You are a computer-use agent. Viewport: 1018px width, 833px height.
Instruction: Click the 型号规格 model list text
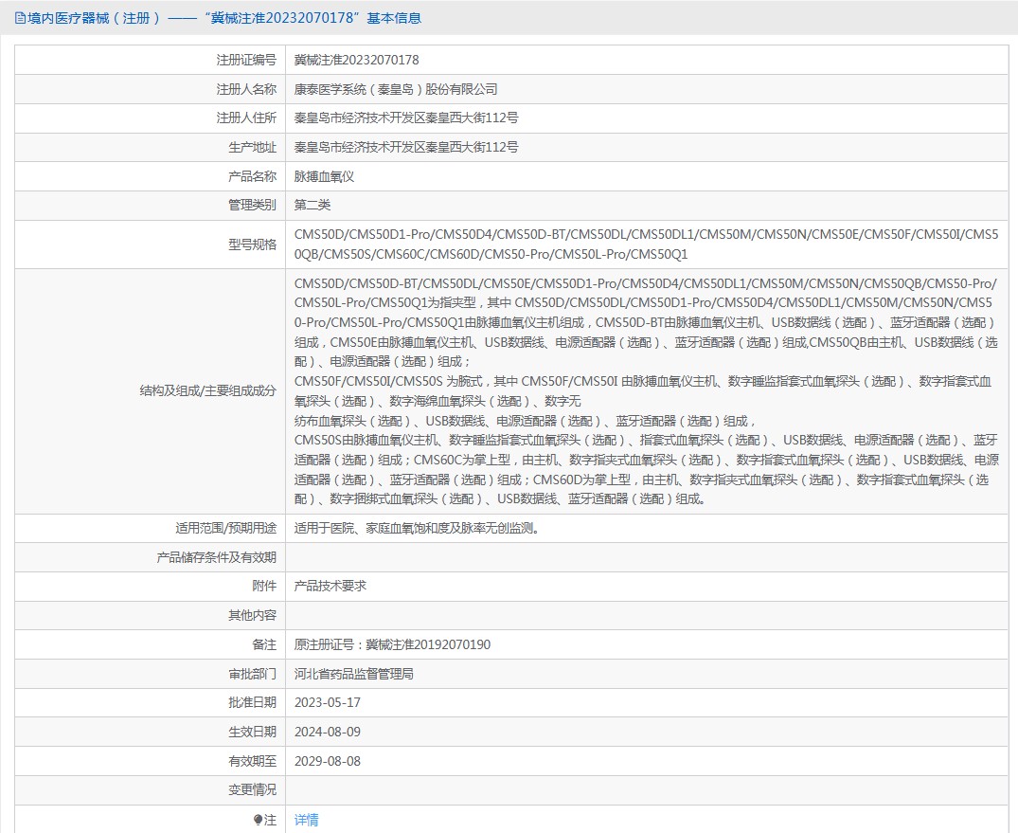646,244
